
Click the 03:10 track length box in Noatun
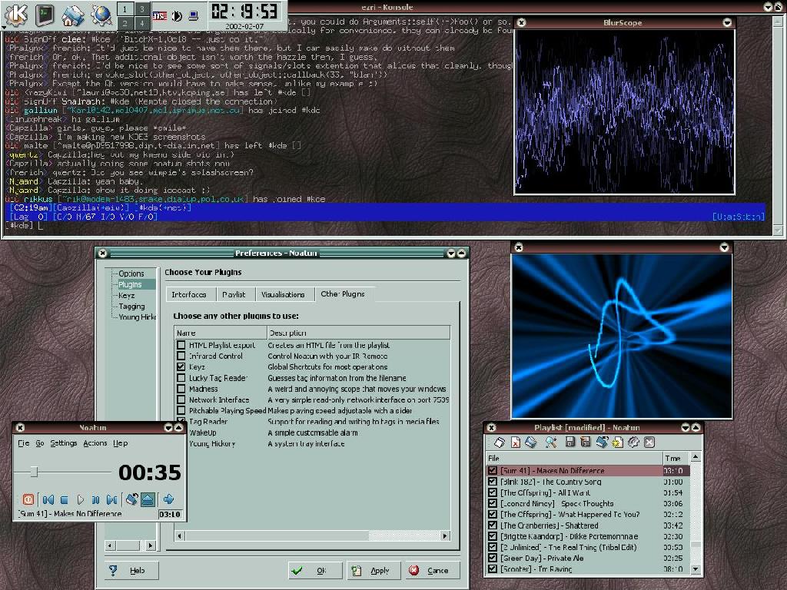tap(170, 514)
